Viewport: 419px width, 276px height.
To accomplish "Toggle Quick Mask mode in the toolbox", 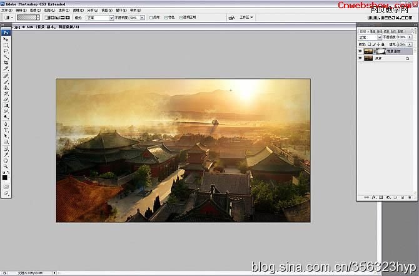I will tap(6, 187).
